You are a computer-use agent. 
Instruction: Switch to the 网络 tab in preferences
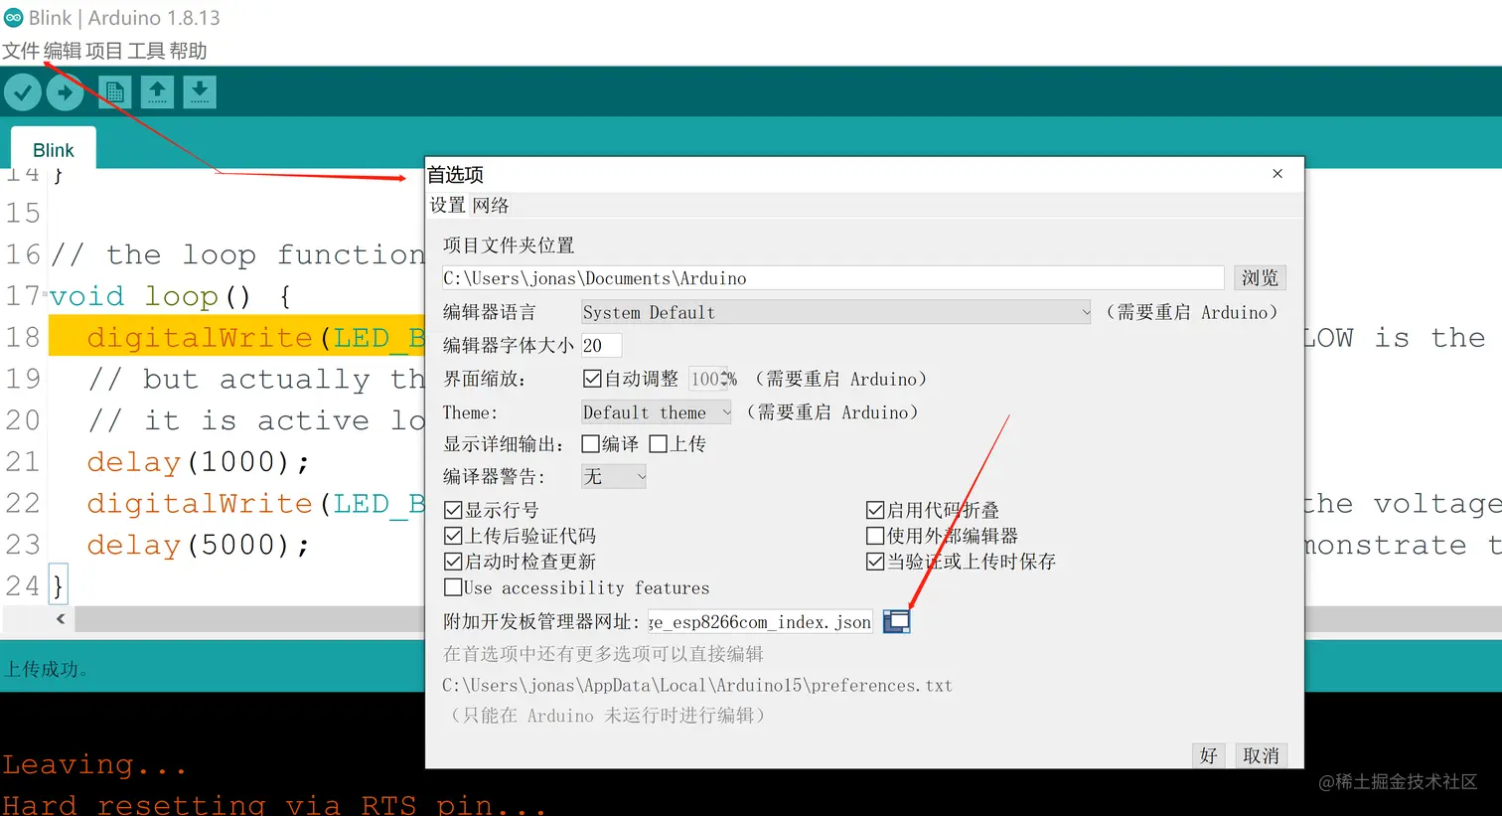[x=491, y=205]
